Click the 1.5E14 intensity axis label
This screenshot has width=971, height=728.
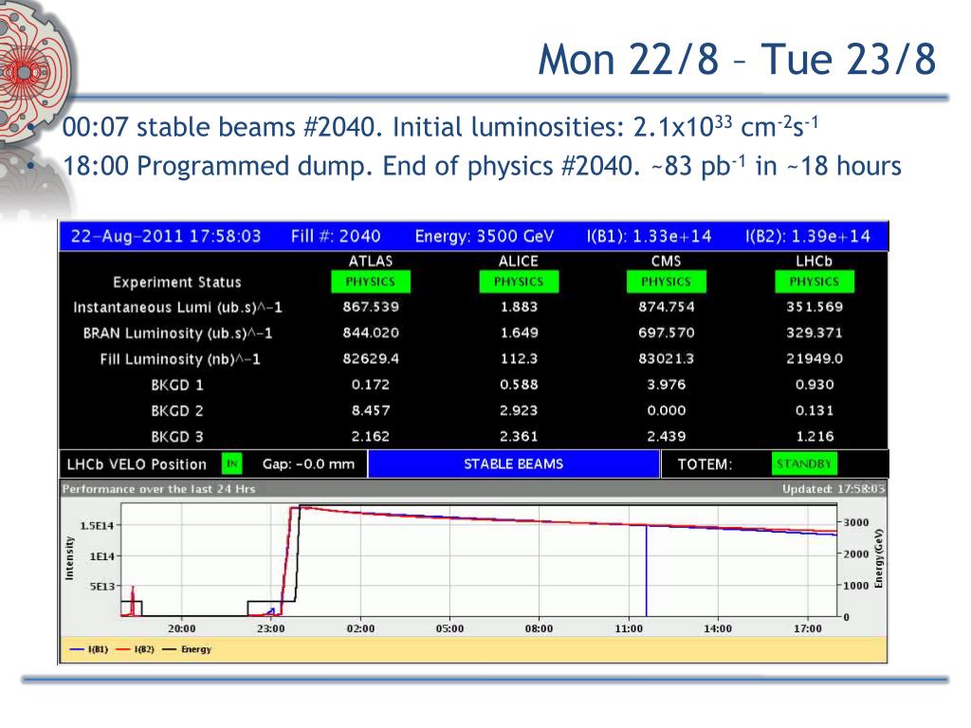click(x=98, y=525)
